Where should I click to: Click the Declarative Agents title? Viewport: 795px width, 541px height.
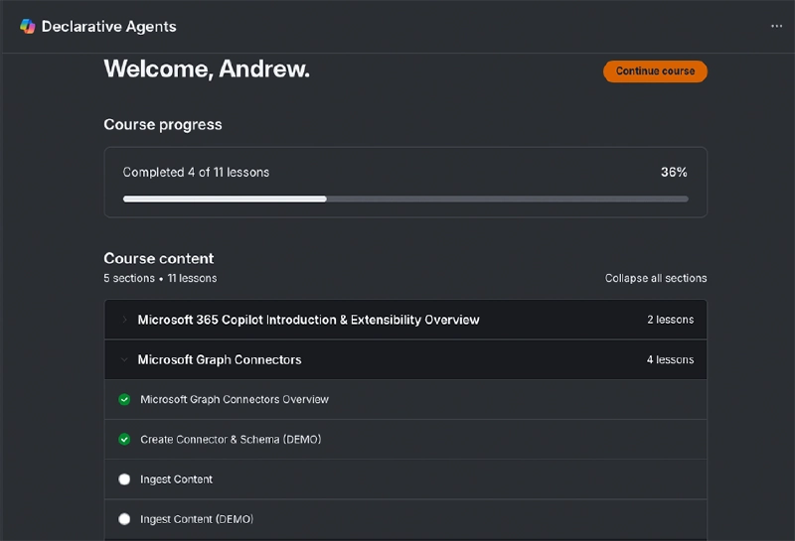[x=108, y=27]
